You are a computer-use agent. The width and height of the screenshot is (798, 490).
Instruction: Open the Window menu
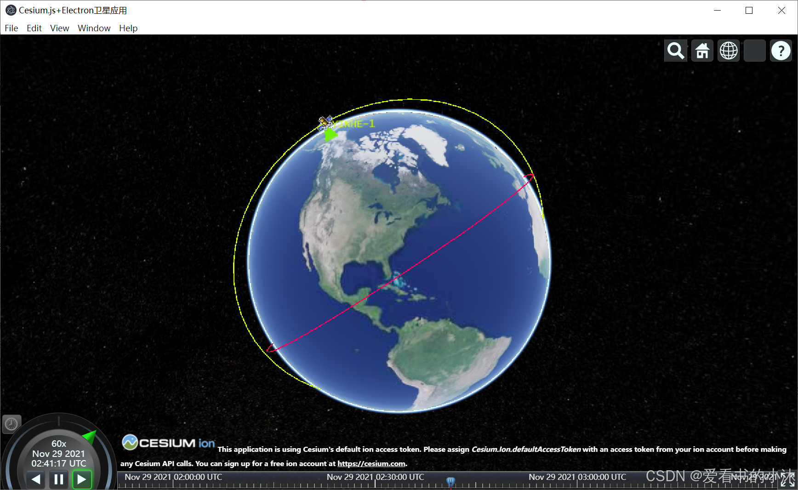click(x=94, y=28)
